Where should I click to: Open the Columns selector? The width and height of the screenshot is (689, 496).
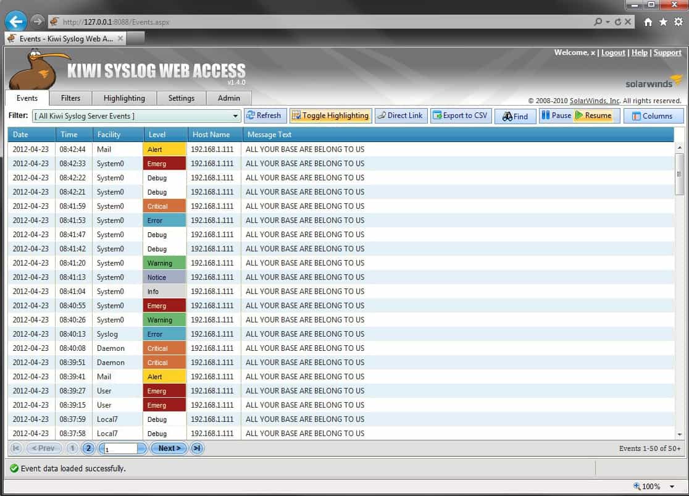click(x=653, y=115)
